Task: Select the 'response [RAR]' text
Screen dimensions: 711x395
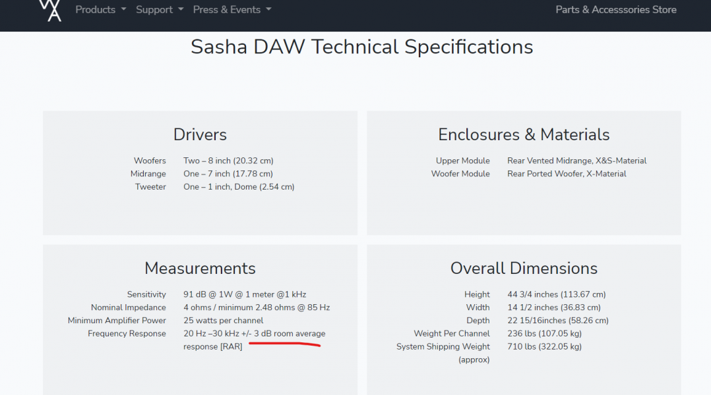Action: (x=213, y=346)
